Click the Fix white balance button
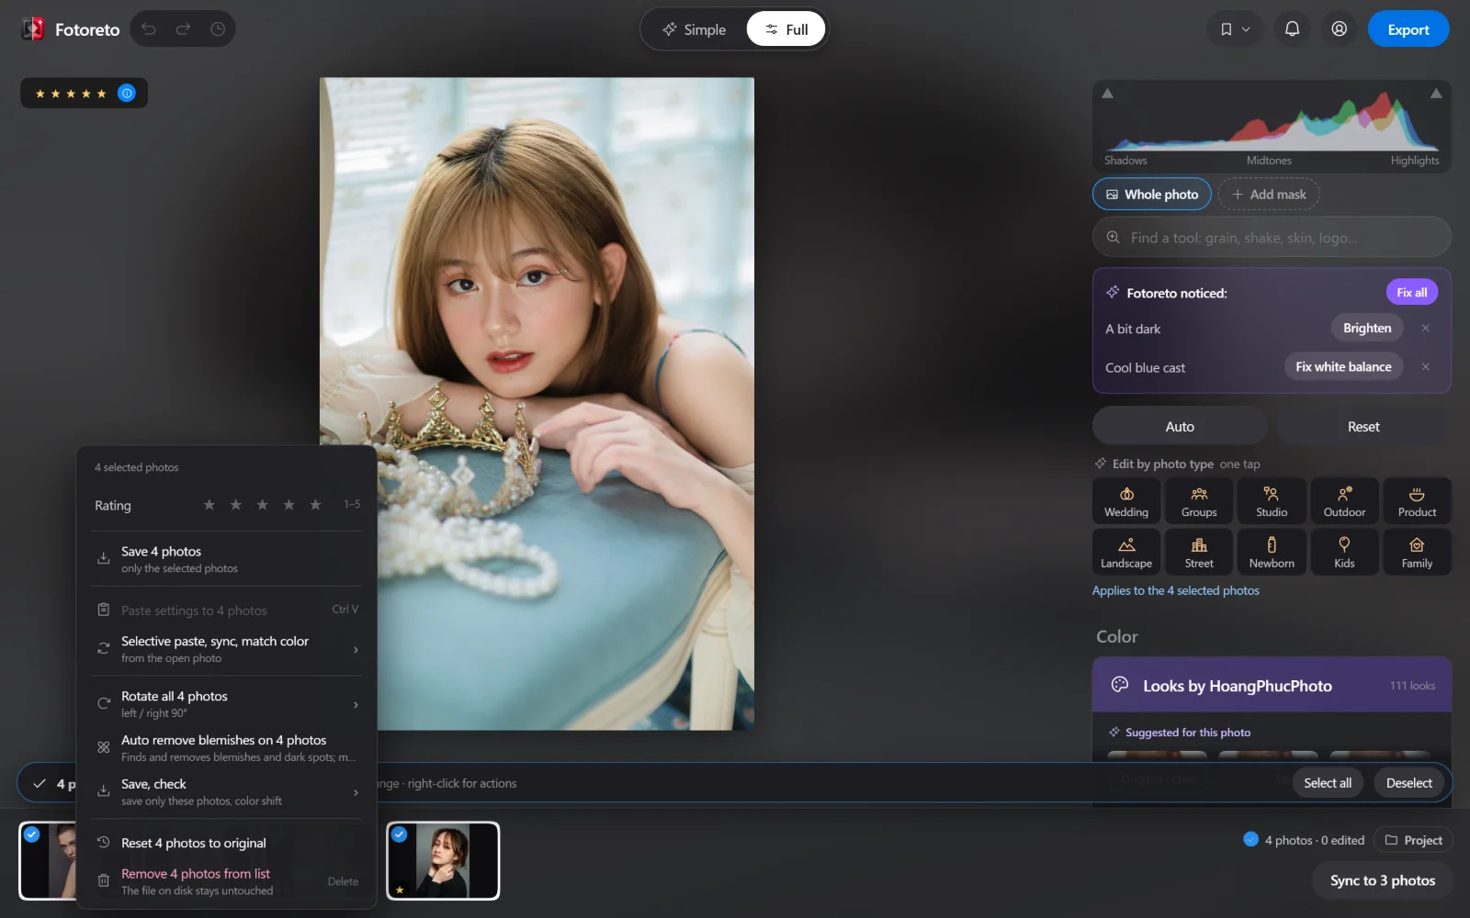 (1343, 367)
